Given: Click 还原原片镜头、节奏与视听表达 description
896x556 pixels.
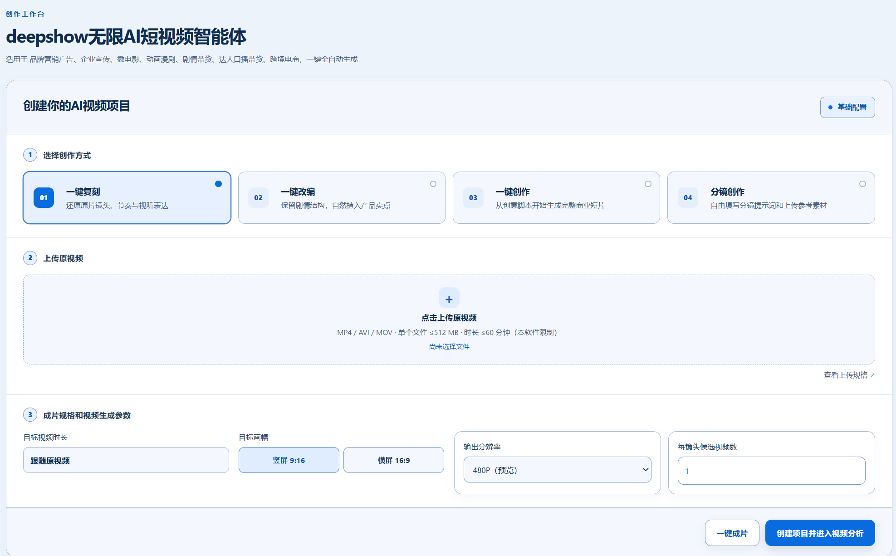Looking at the screenshot, I should click(x=117, y=205).
